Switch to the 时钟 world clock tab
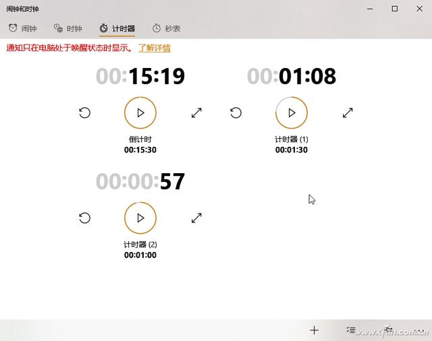This screenshot has width=432, height=341. [x=67, y=28]
